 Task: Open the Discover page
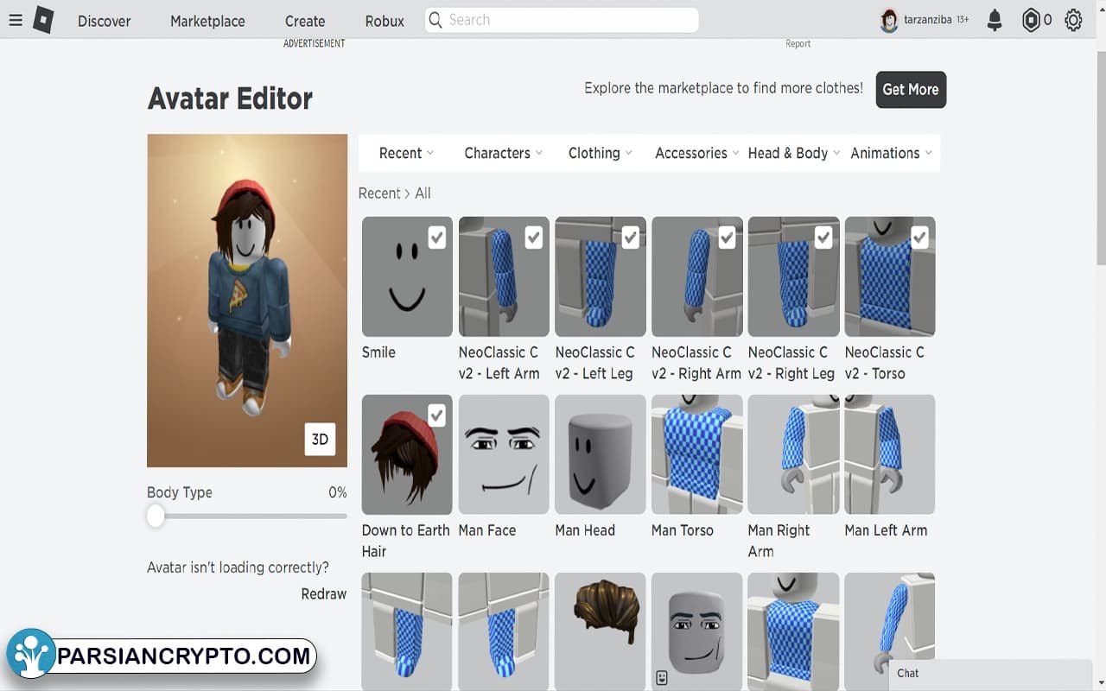pyautogui.click(x=105, y=21)
